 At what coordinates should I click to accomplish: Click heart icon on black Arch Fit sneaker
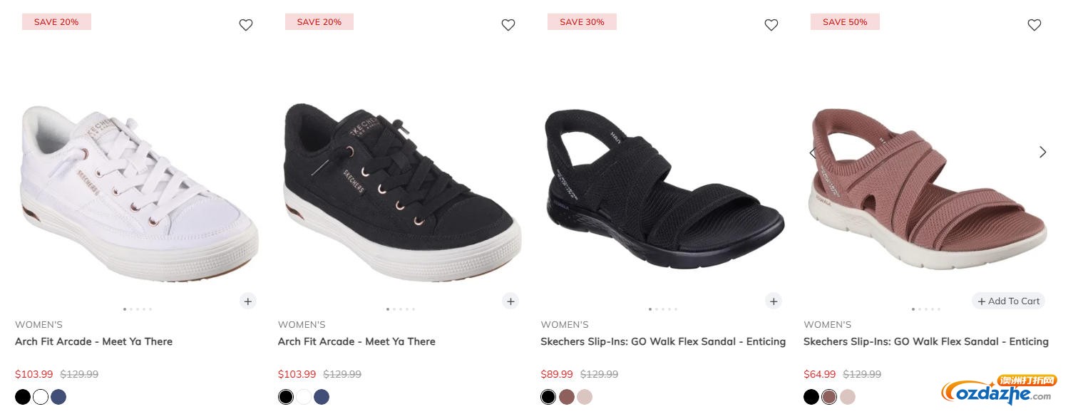click(x=508, y=25)
